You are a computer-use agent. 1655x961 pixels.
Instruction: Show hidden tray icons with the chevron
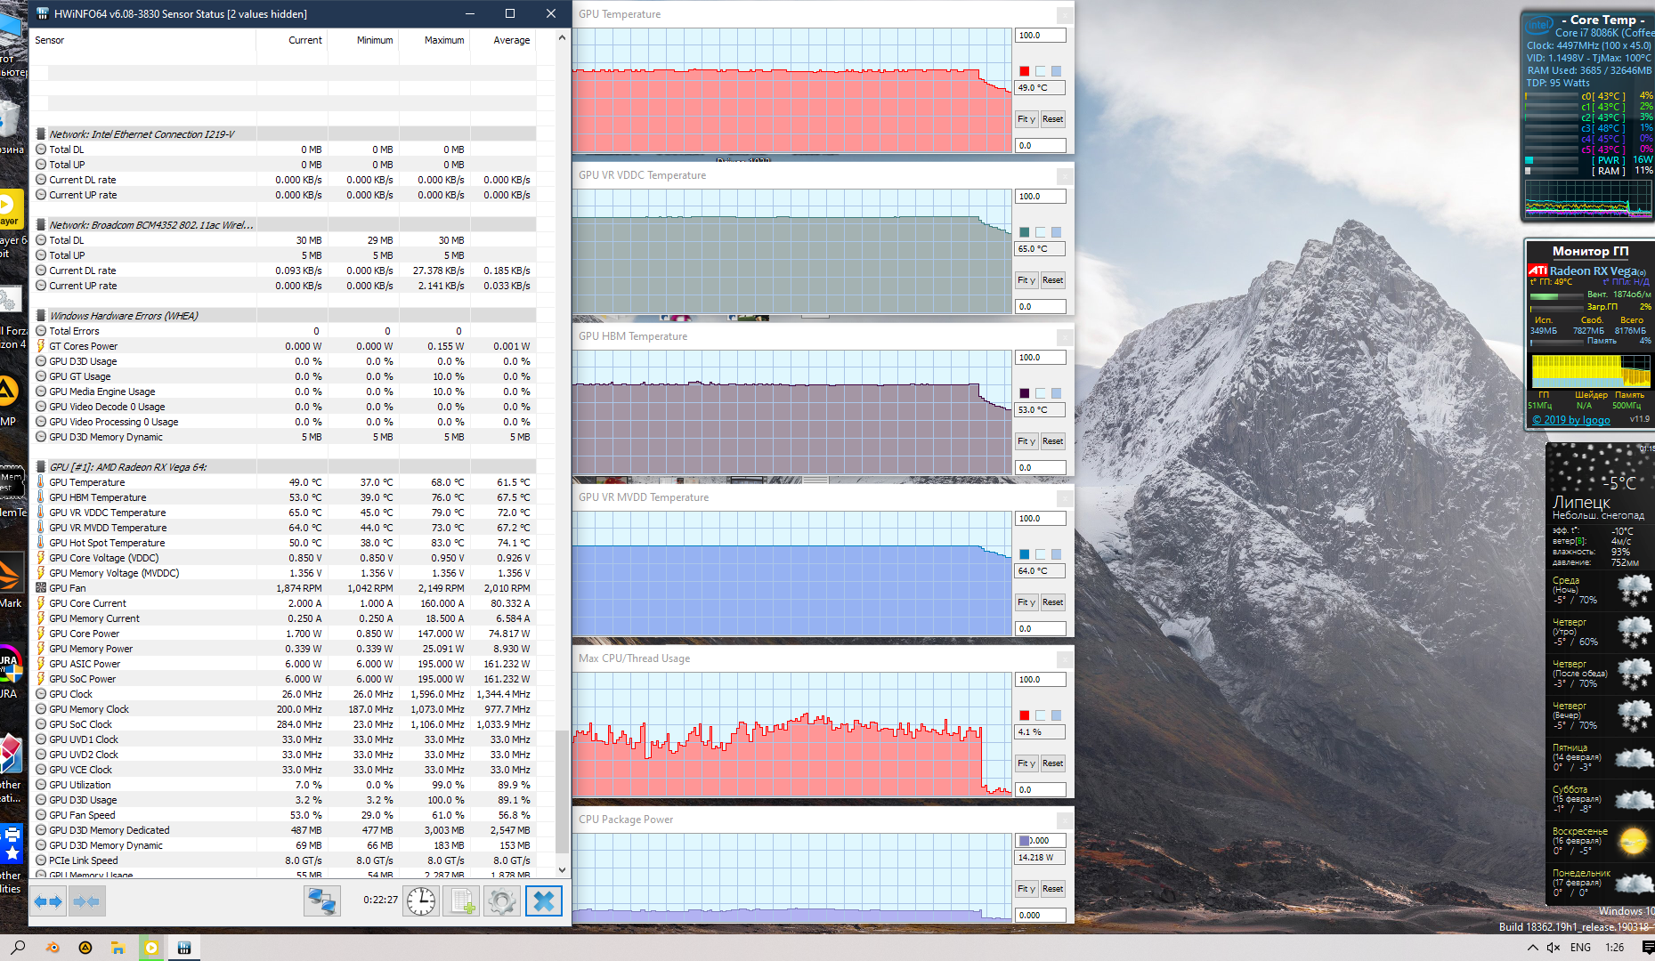coord(1533,948)
